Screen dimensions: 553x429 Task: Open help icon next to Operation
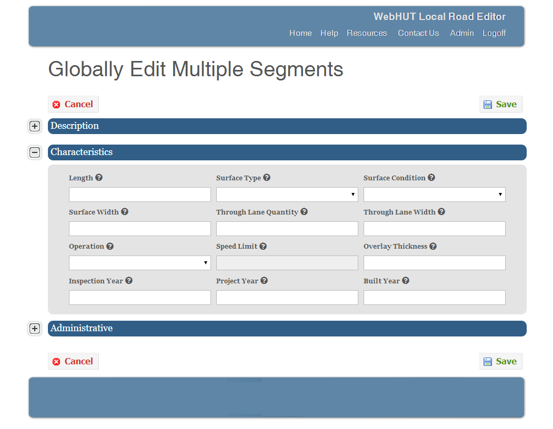109,246
